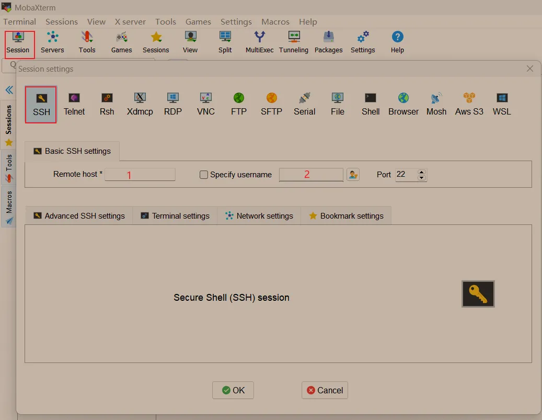Click the Split toolbar icon

click(225, 42)
